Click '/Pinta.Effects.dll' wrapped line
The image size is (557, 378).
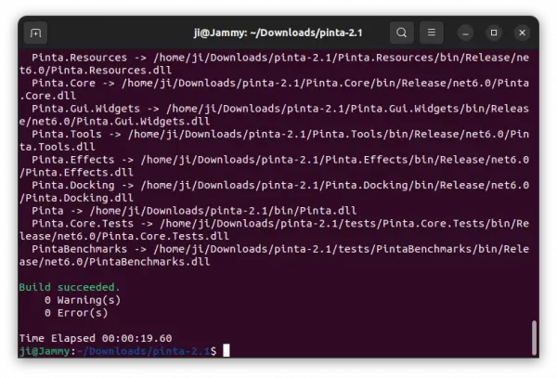point(76,173)
